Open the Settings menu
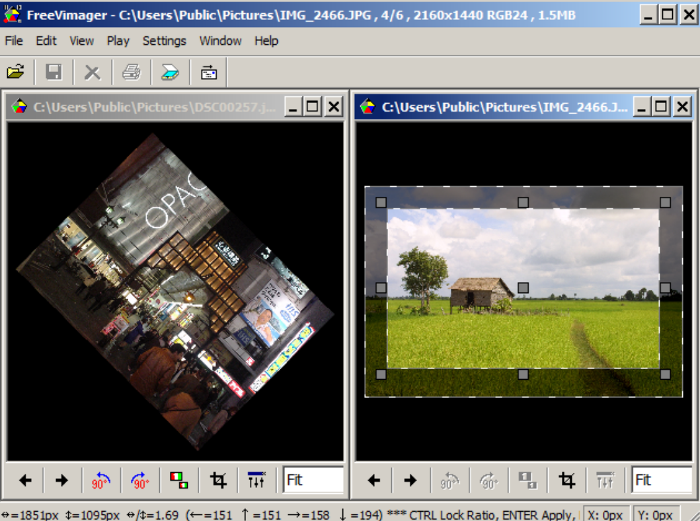This screenshot has height=521, width=700. point(164,41)
